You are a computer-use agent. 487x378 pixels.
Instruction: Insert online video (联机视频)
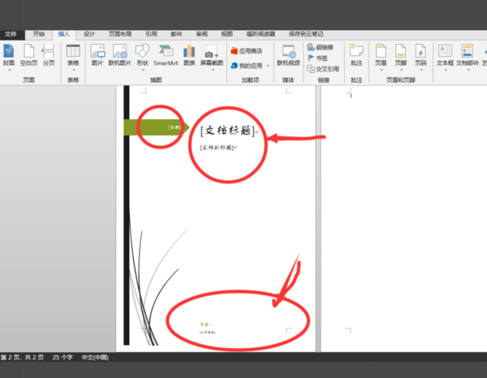click(288, 55)
